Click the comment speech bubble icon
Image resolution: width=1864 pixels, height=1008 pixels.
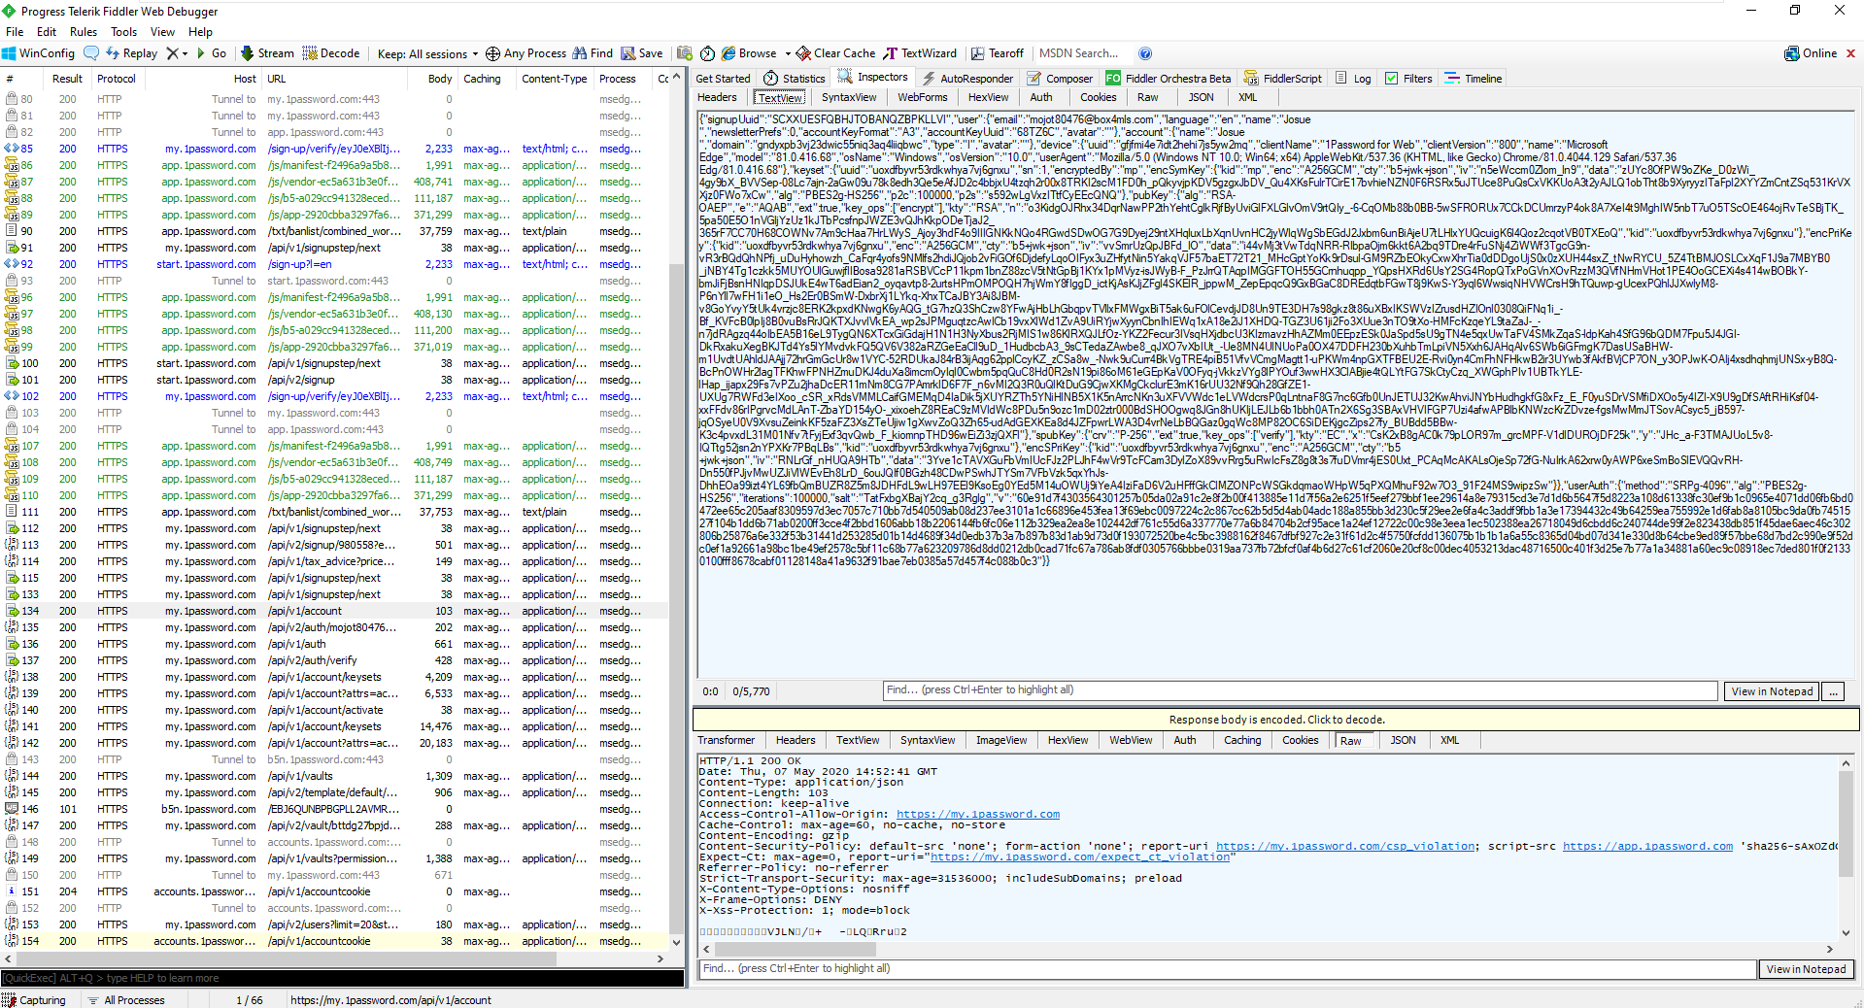coord(91,53)
